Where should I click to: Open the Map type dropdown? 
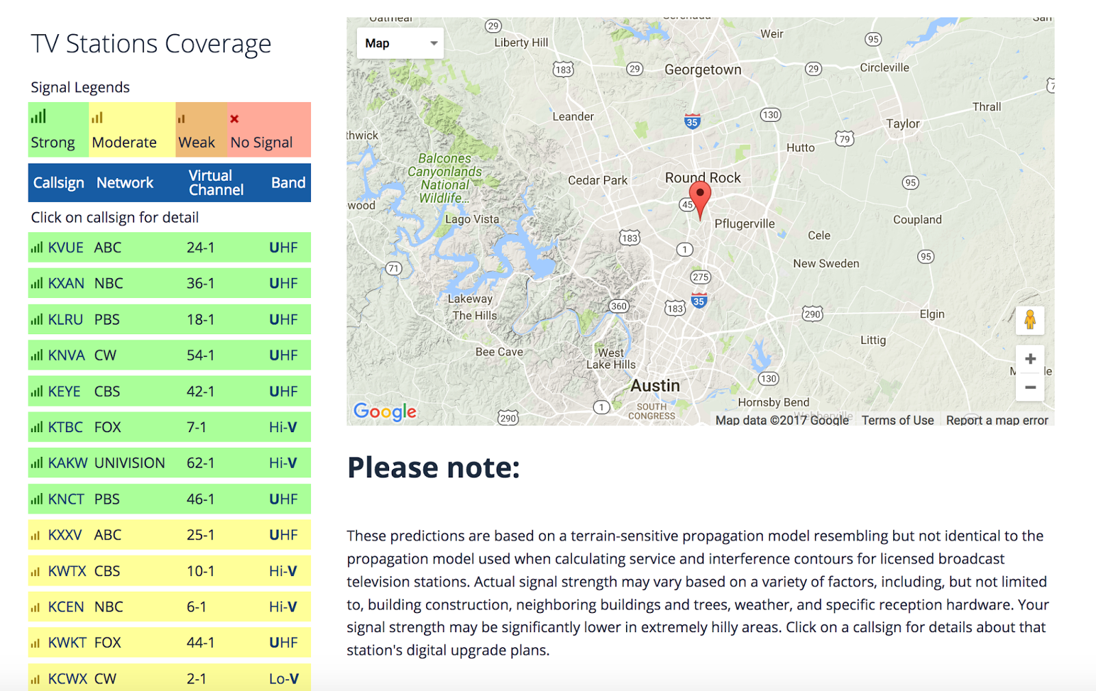point(400,43)
